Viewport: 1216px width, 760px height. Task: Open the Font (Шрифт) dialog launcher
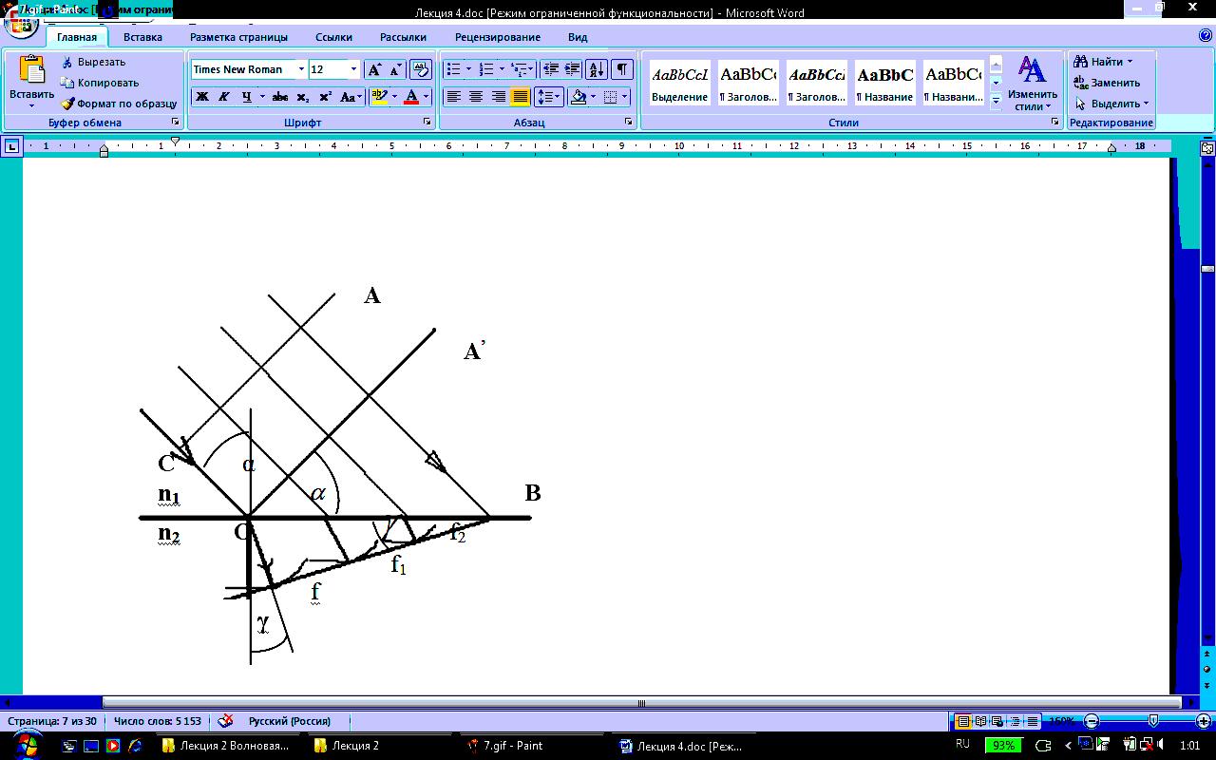pos(427,123)
